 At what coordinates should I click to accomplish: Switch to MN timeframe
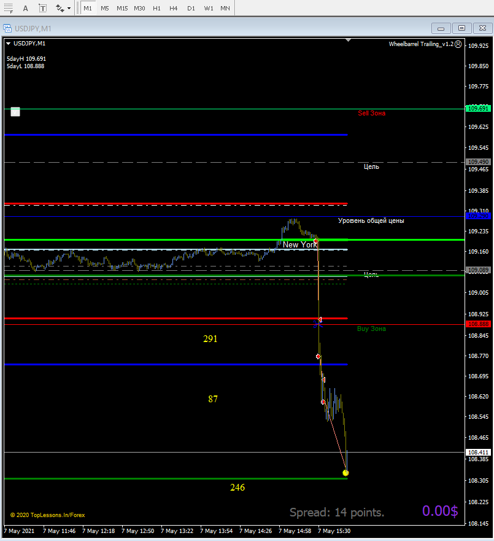225,8
